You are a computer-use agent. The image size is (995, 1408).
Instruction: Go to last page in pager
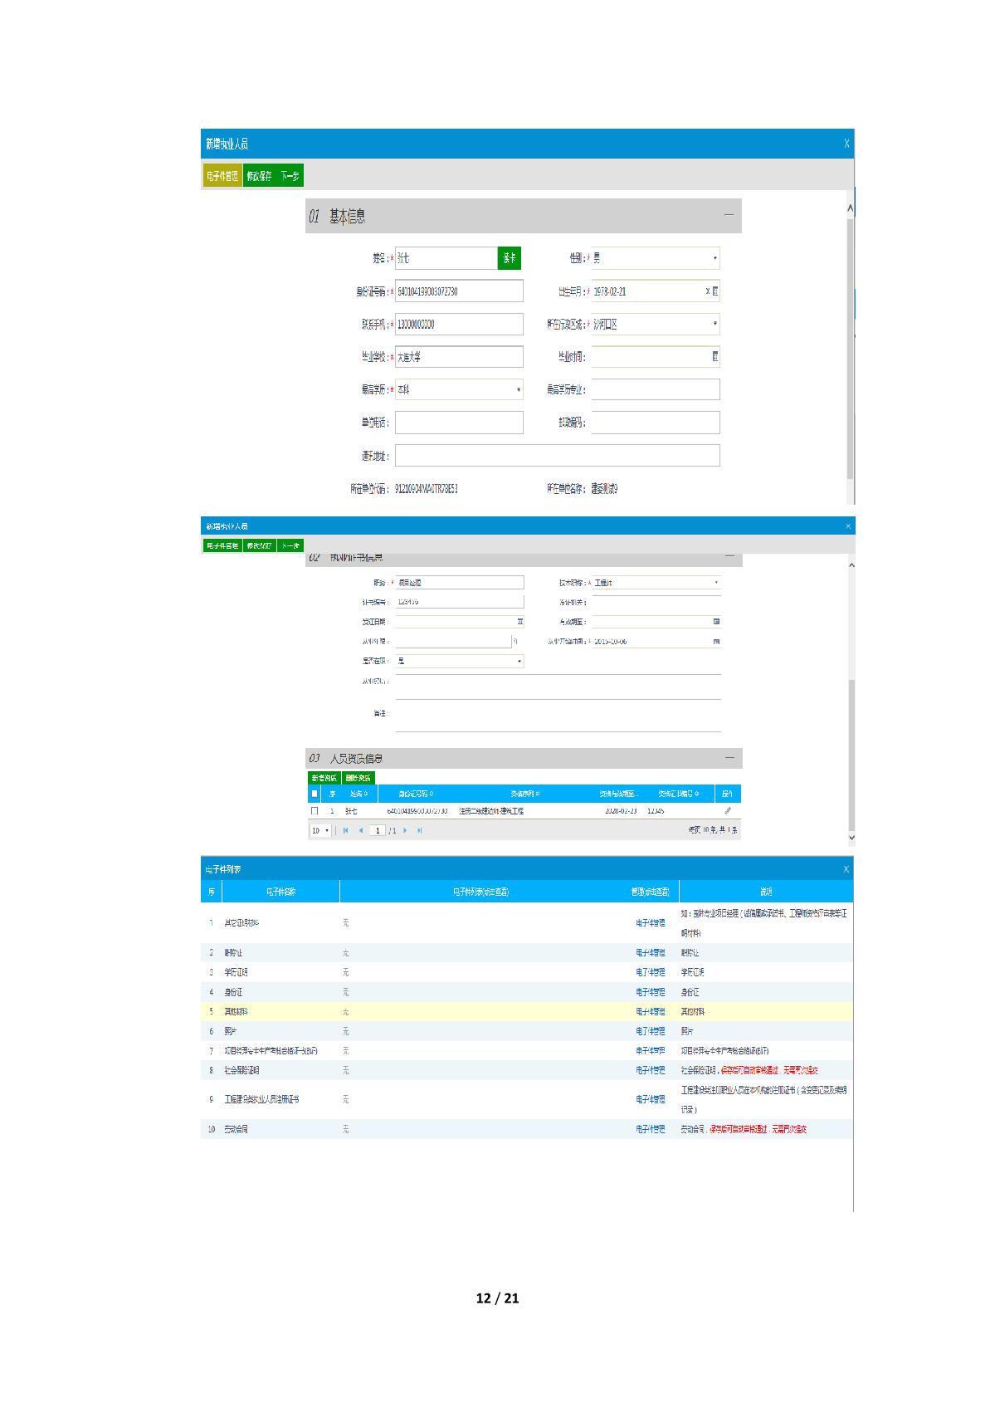(x=420, y=830)
